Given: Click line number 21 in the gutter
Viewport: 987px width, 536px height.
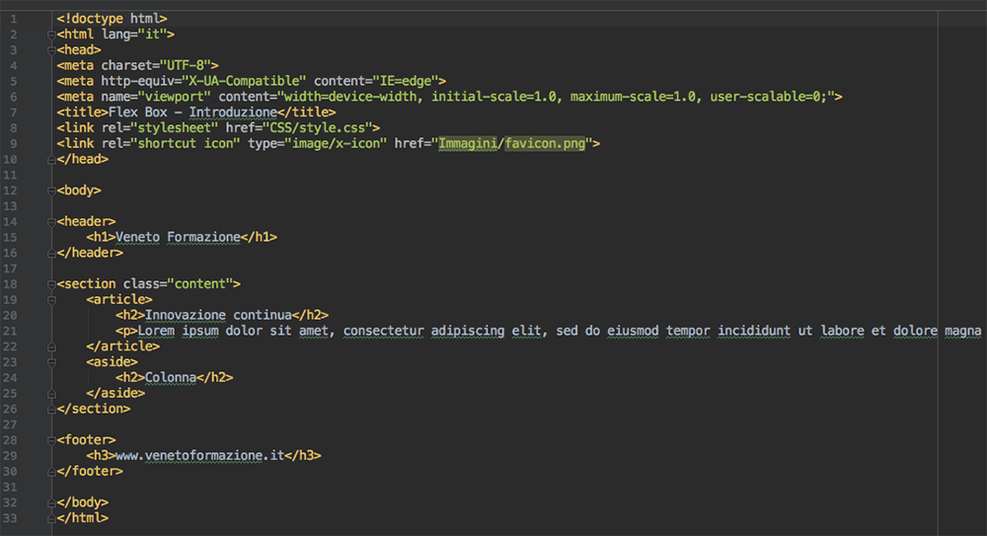Looking at the screenshot, I should pyautogui.click(x=10, y=332).
